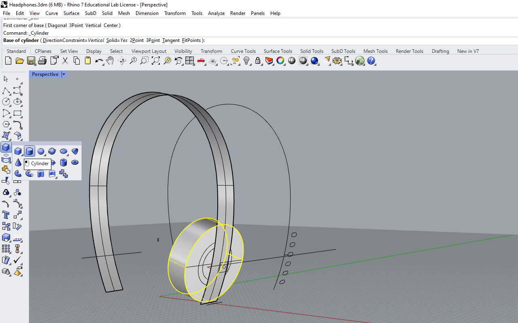This screenshot has width=518, height=323.
Task: Click the Cut scissors icon
Action: (x=65, y=61)
